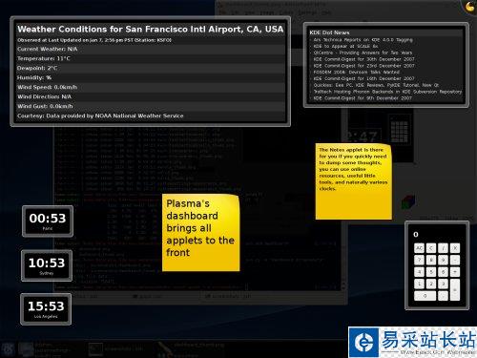Click the multiply X key on the calculator

click(455, 248)
